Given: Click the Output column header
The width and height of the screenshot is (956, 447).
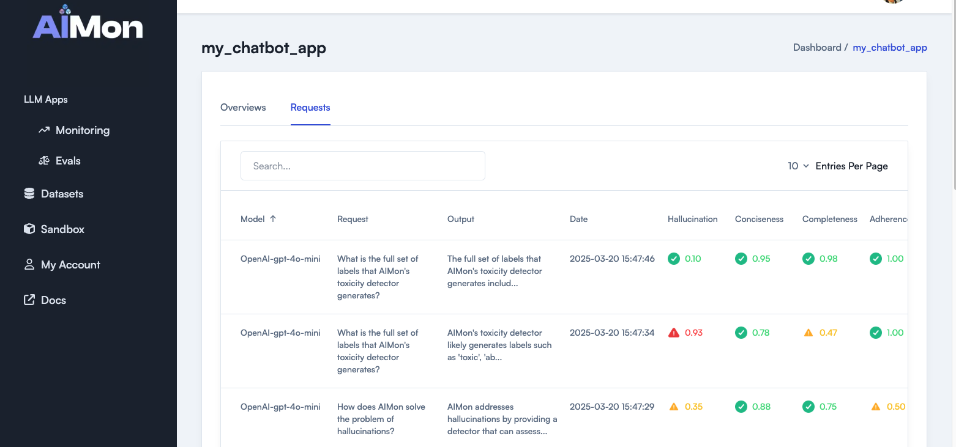Looking at the screenshot, I should click(461, 219).
